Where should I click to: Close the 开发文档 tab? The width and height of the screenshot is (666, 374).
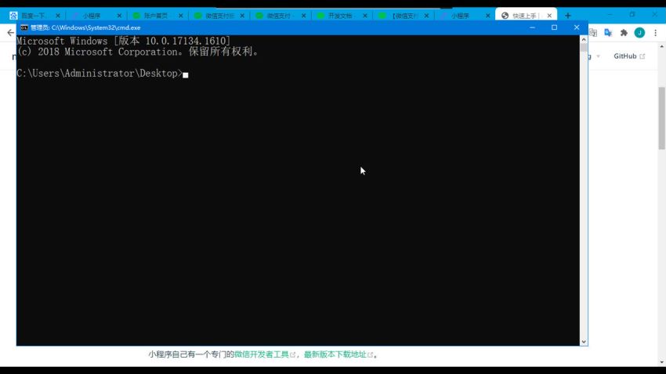pos(365,16)
